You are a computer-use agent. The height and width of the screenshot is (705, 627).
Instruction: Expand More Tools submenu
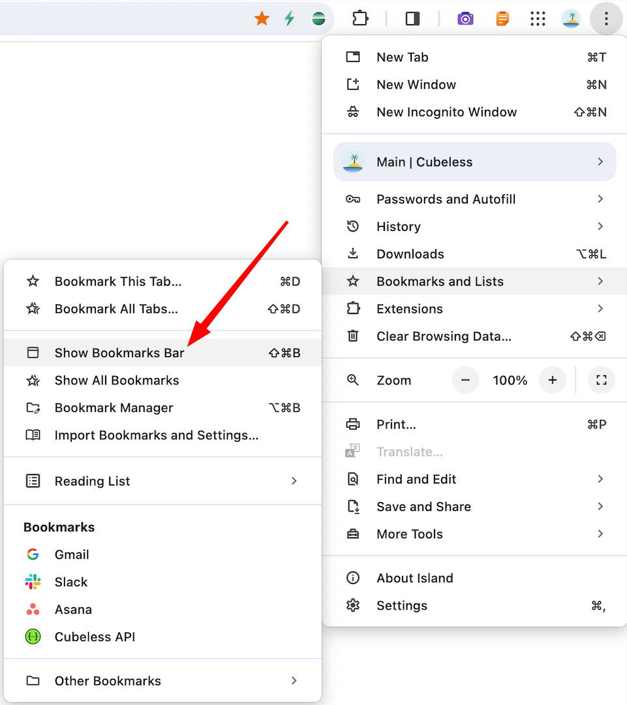(x=474, y=534)
